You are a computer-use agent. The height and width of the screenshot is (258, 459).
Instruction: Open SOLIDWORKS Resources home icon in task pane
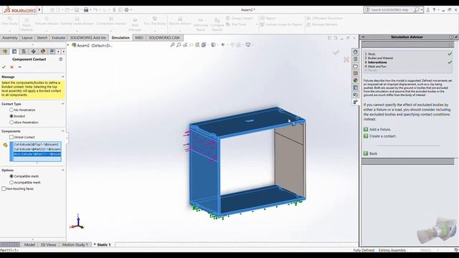[356, 52]
